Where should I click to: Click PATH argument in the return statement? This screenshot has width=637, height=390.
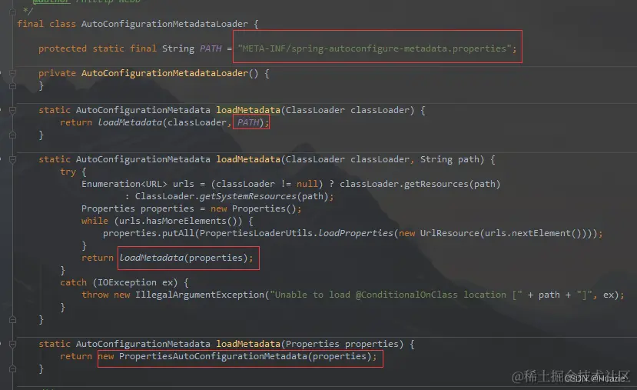(248, 122)
